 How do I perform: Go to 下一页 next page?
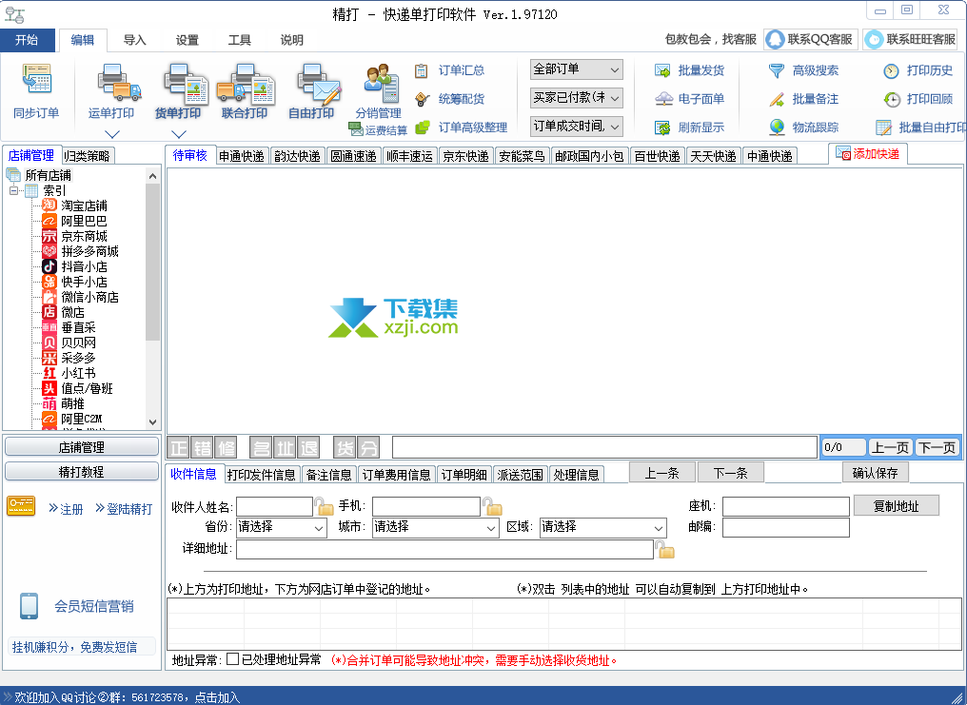[937, 447]
